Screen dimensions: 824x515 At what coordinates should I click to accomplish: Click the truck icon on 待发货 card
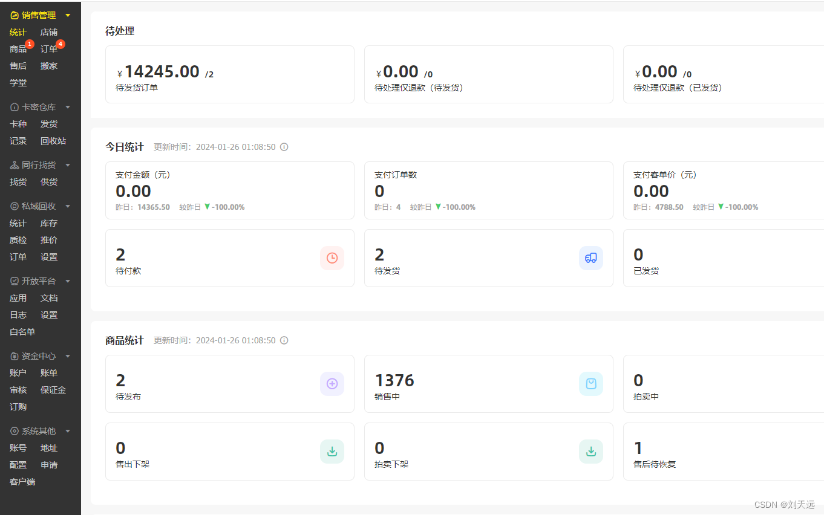point(591,258)
